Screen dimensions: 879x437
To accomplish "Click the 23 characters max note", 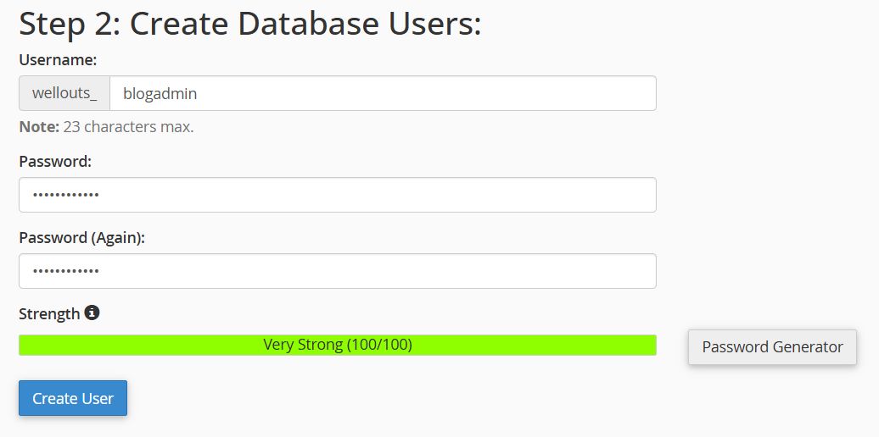I will tap(128, 127).
